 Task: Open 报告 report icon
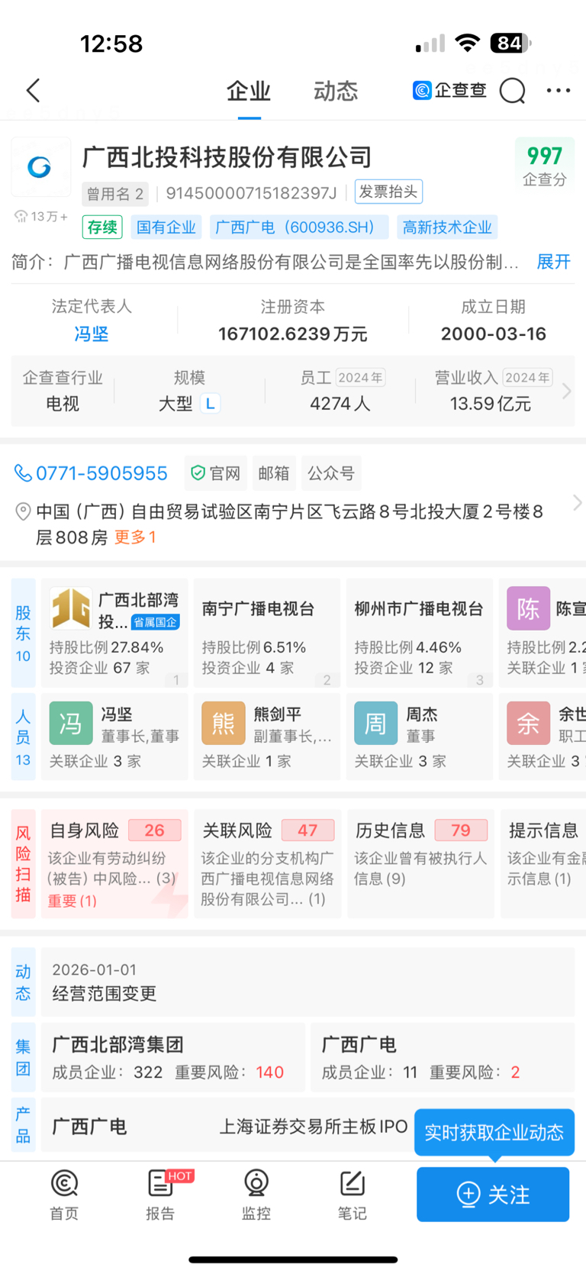pyautogui.click(x=161, y=1195)
